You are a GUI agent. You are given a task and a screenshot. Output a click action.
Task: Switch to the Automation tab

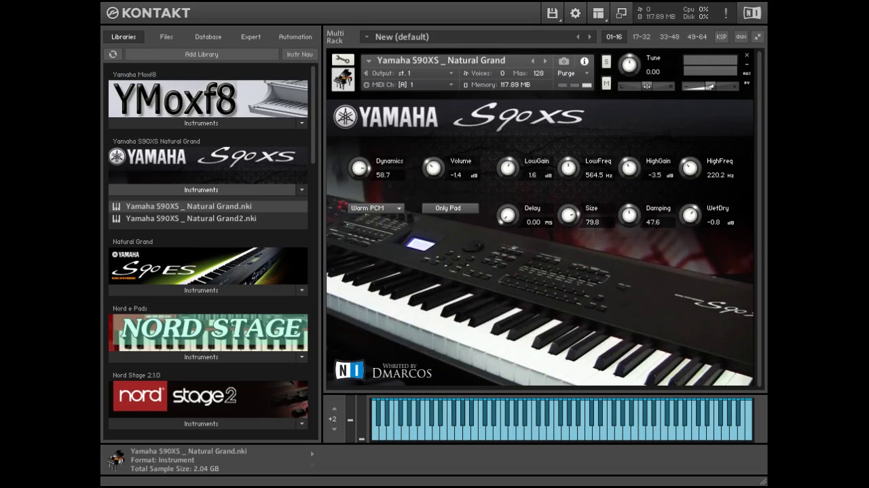click(295, 37)
